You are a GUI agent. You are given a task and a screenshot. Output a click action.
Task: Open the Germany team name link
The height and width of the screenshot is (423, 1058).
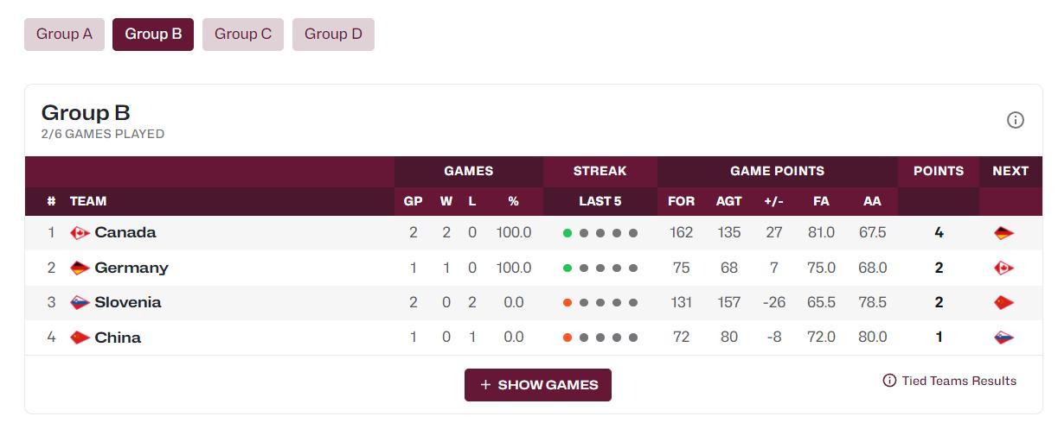131,268
